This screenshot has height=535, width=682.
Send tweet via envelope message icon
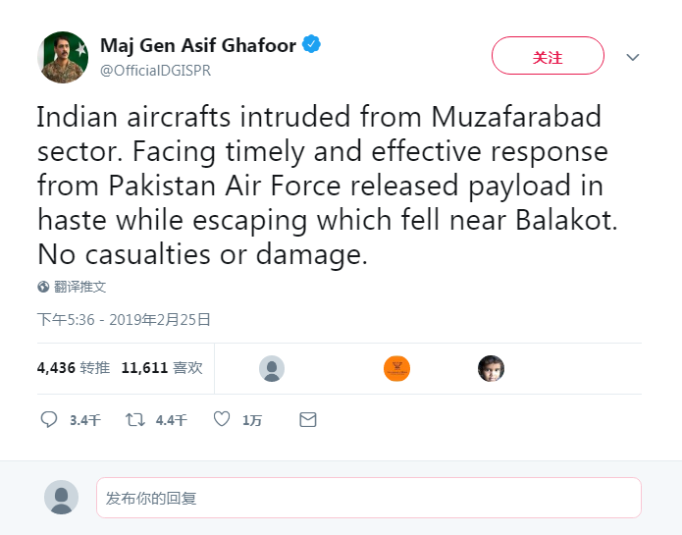coord(307,419)
